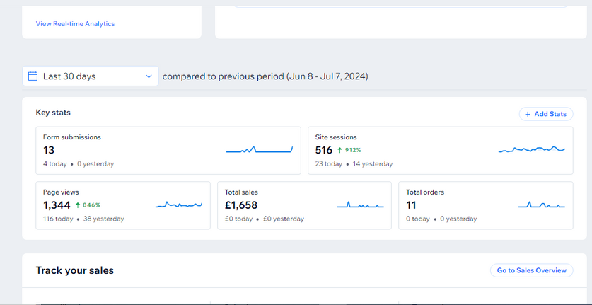592x305 pixels.
Task: Click the Track your sales heading
Action: (x=75, y=270)
